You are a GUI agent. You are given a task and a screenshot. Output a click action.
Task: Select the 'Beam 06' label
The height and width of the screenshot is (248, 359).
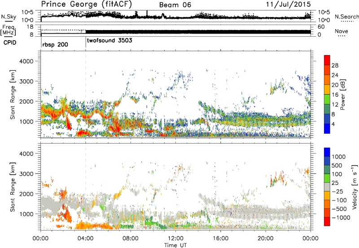(175, 5)
